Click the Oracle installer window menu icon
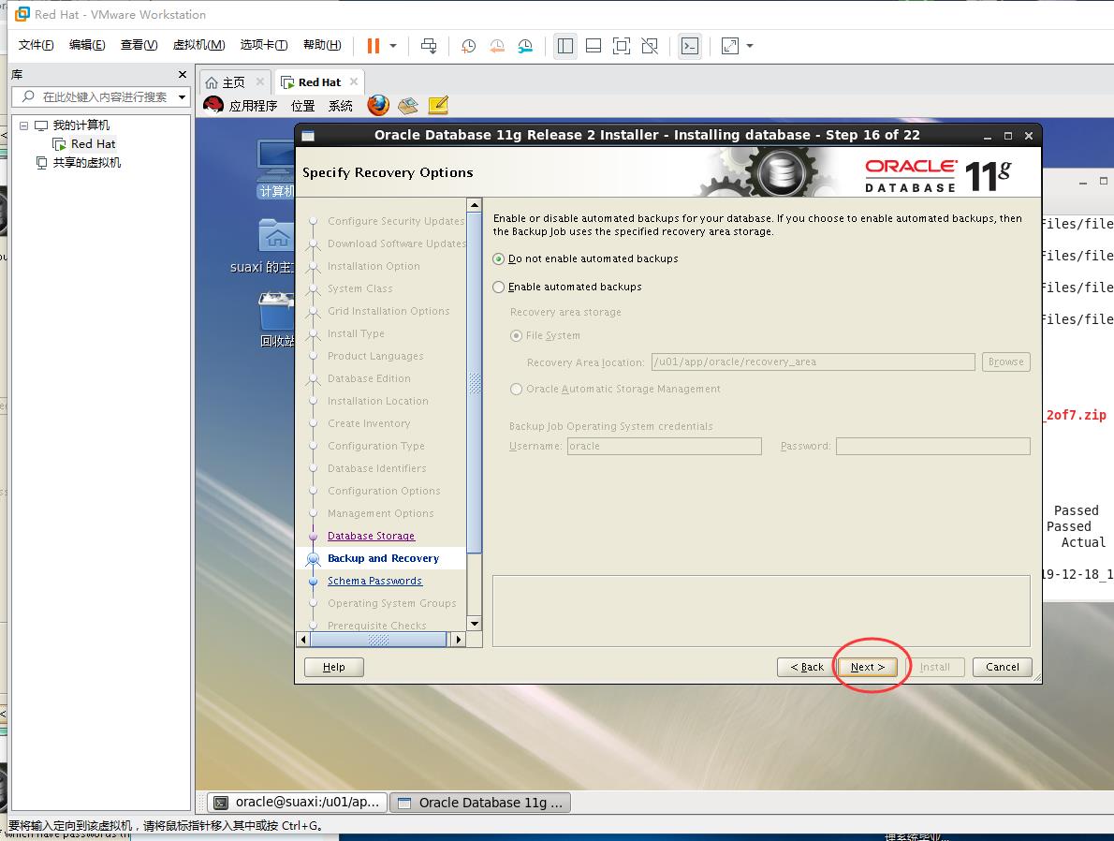The image size is (1114, 841). coord(308,135)
